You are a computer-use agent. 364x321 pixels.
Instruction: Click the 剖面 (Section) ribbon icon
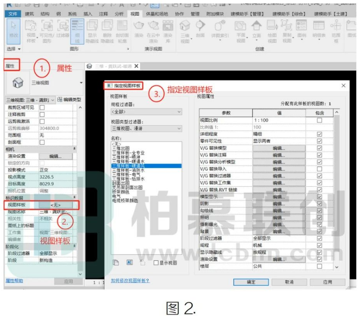[200, 29]
